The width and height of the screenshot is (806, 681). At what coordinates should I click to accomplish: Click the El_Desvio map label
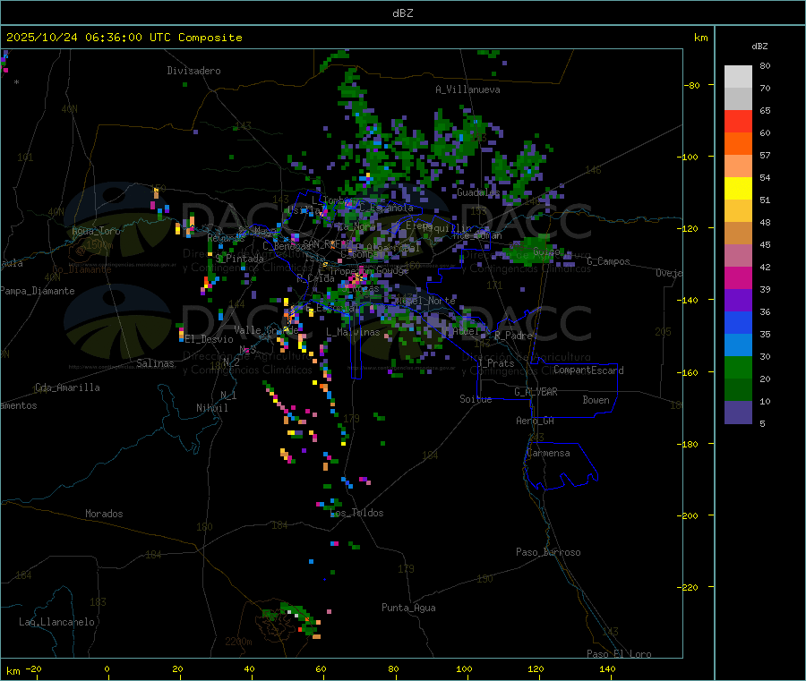coord(210,339)
